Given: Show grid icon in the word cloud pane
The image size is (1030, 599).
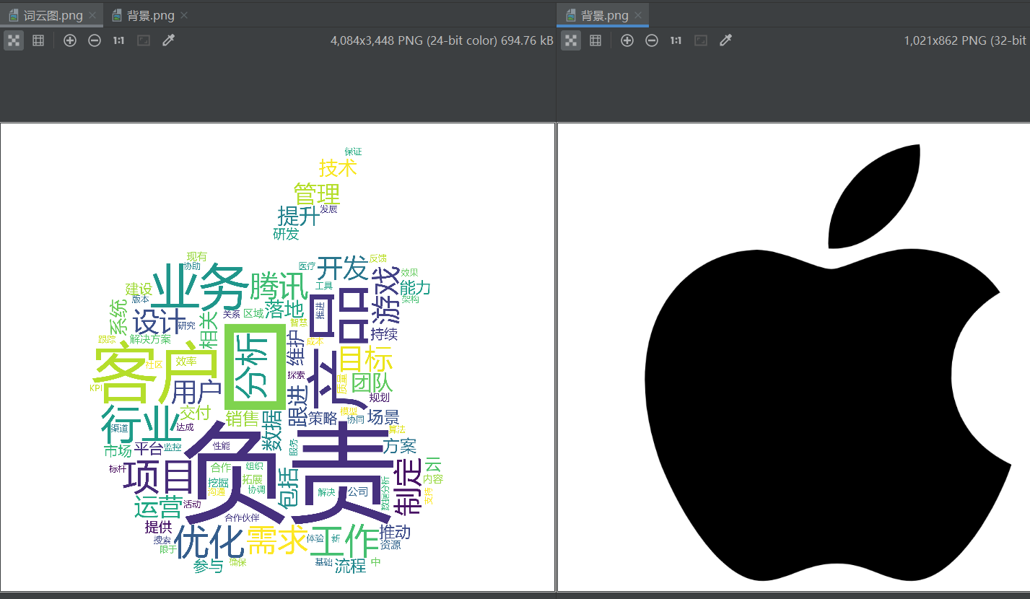Looking at the screenshot, I should coord(38,40).
